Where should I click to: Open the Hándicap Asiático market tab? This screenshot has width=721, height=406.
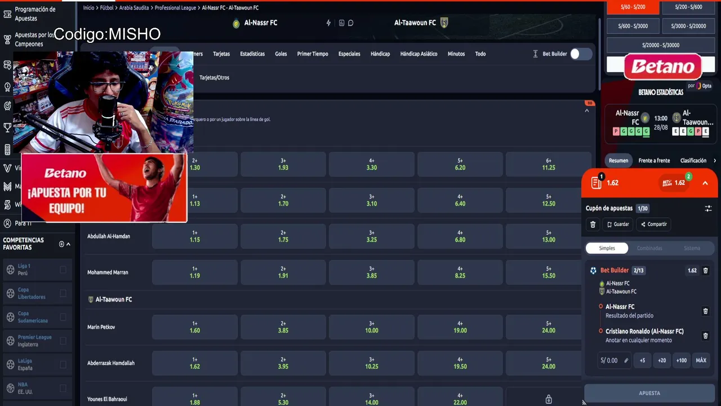pyautogui.click(x=419, y=54)
